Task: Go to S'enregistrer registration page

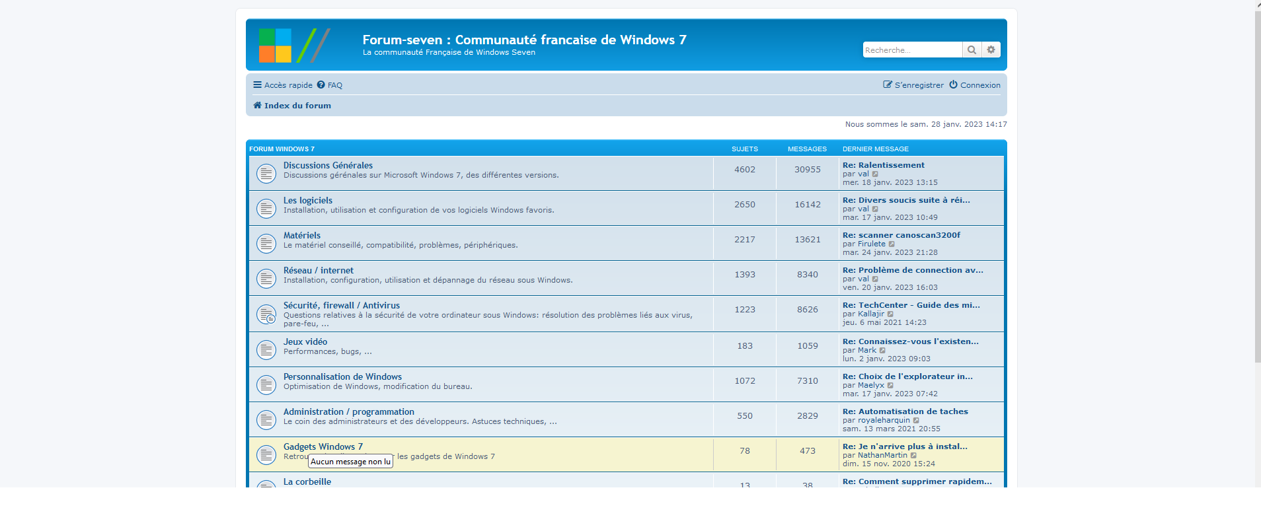Action: [x=913, y=85]
